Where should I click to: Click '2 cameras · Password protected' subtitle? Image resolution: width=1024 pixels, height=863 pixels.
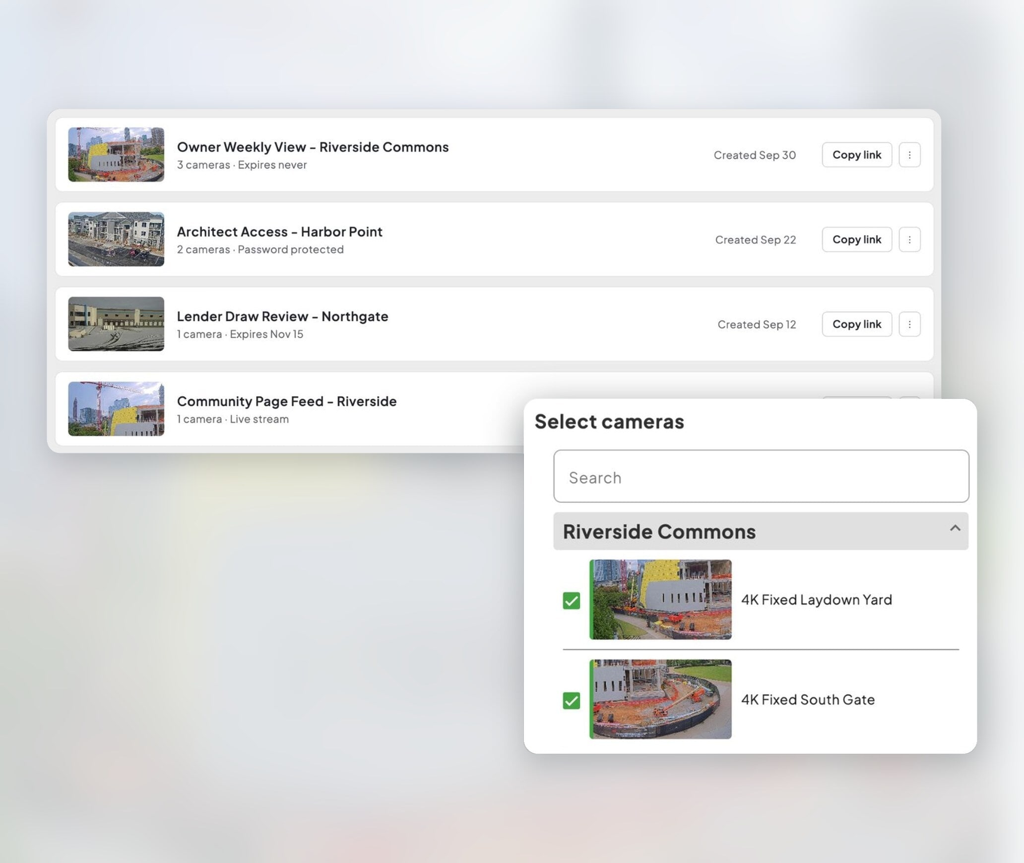click(x=260, y=249)
